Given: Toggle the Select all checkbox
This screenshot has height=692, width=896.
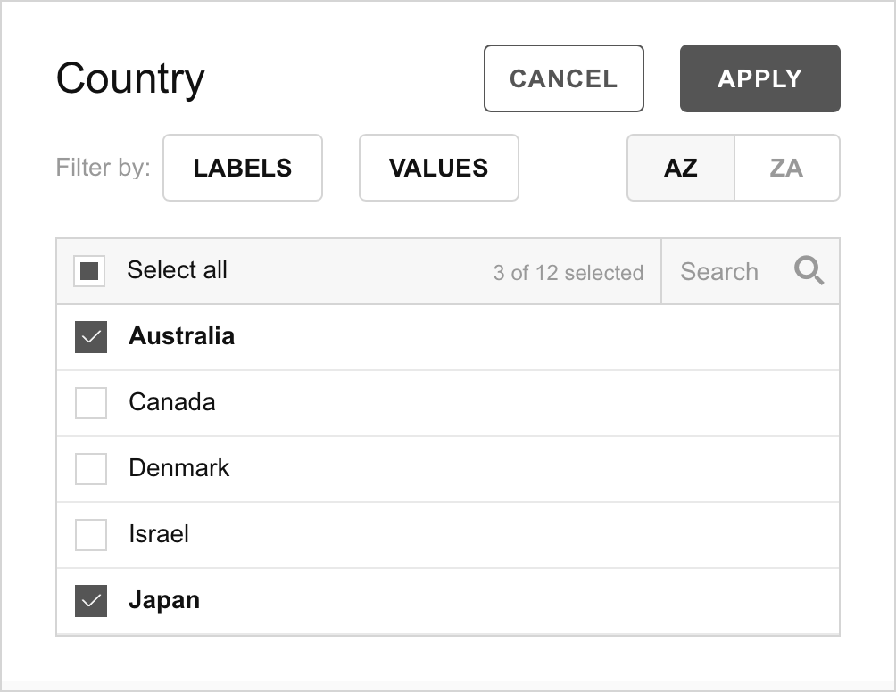Looking at the screenshot, I should click(x=89, y=270).
